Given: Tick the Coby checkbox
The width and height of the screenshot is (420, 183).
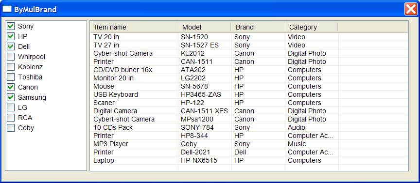Looking at the screenshot, I should coord(11,128).
